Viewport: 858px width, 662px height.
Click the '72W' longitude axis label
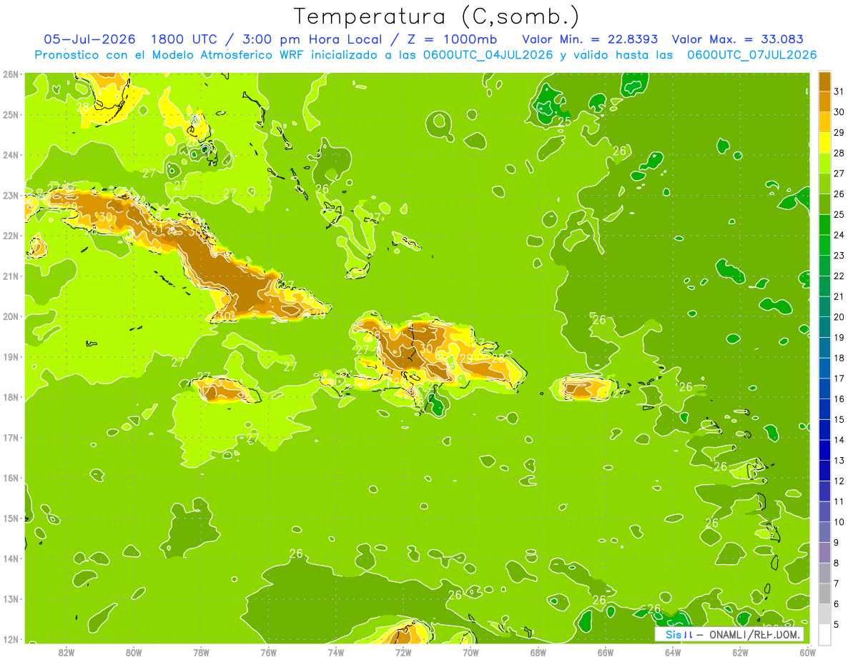pos(403,652)
